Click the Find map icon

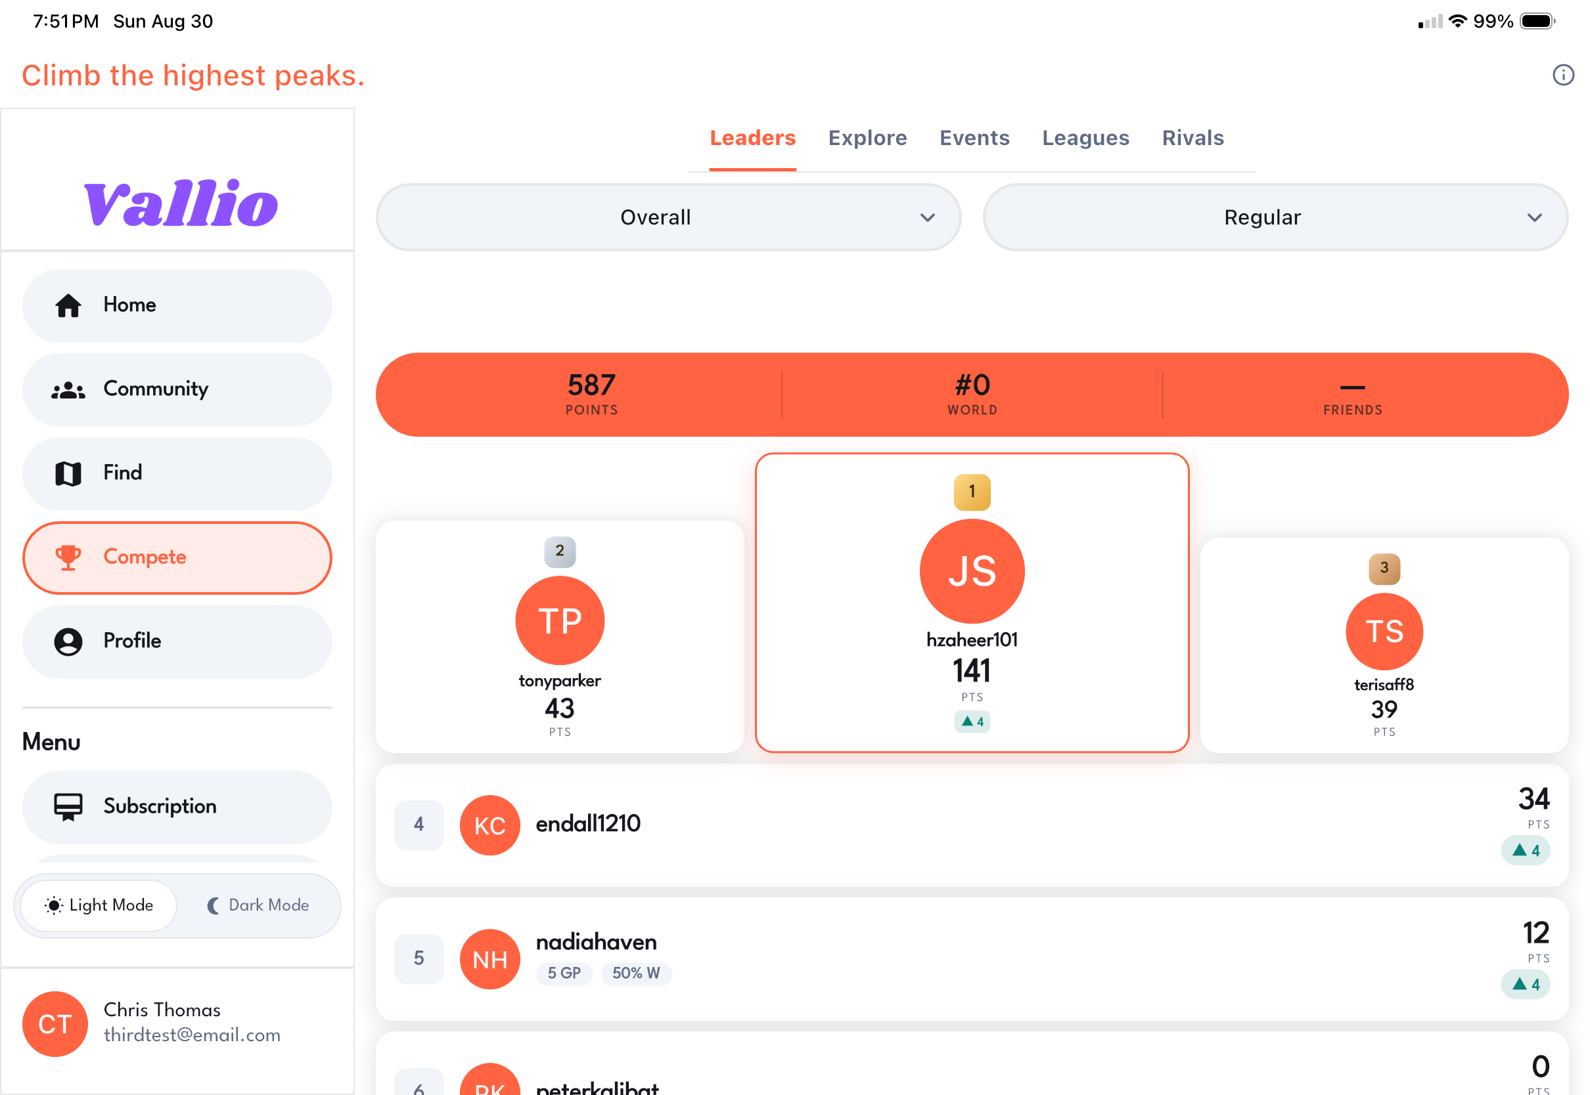(68, 473)
